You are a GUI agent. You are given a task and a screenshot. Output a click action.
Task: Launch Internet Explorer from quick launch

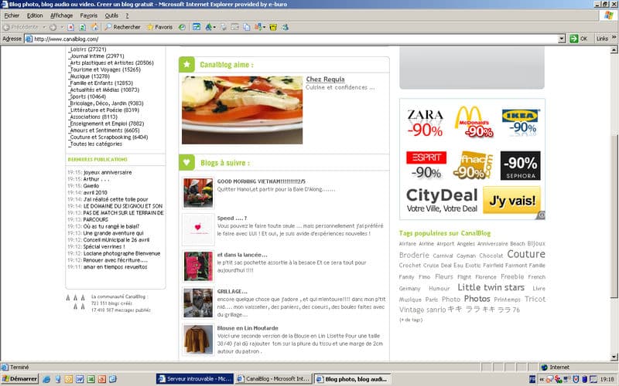pos(46,379)
